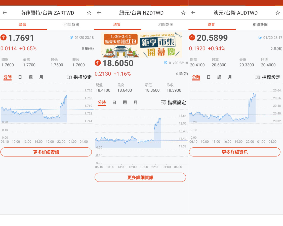Choose 月 period on AUDTWD chart
Viewport: 283px width, 226px height.
tap(230, 77)
